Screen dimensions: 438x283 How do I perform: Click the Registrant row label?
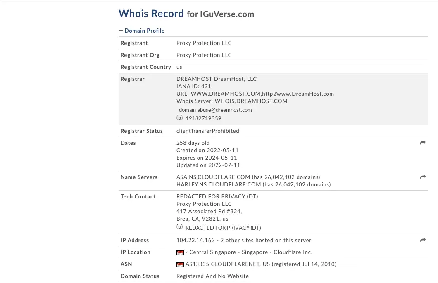pyautogui.click(x=134, y=43)
